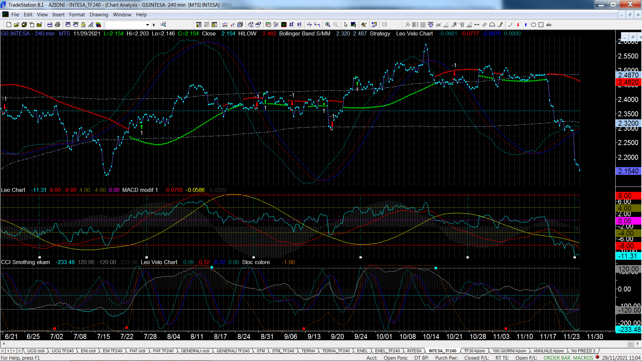This screenshot has width=642, height=361.
Task: Click the curved line drawing tool
Action: [510, 25]
